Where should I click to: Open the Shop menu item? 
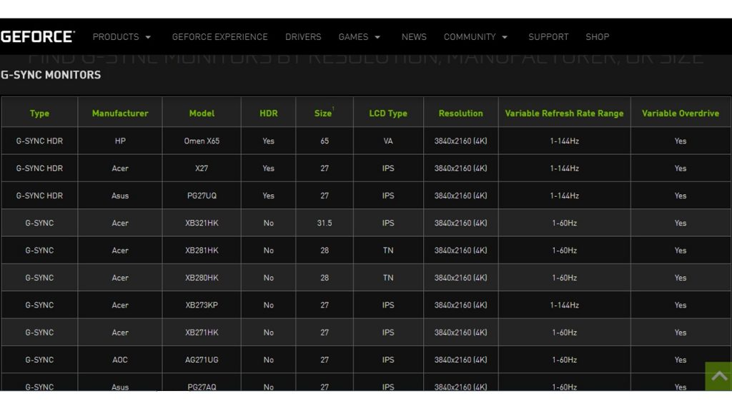point(598,37)
